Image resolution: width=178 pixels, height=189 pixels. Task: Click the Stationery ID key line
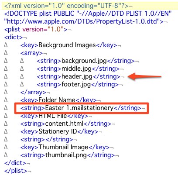click(59, 131)
